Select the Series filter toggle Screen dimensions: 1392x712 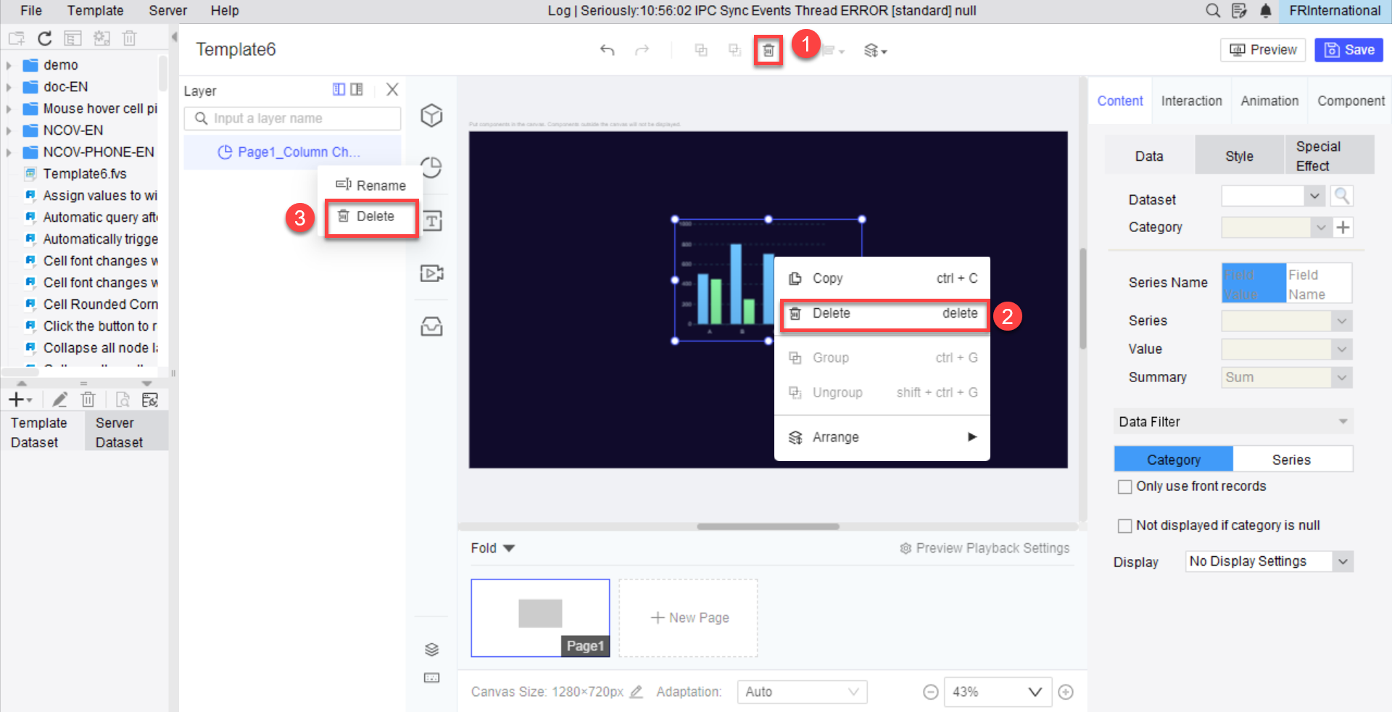tap(1292, 460)
